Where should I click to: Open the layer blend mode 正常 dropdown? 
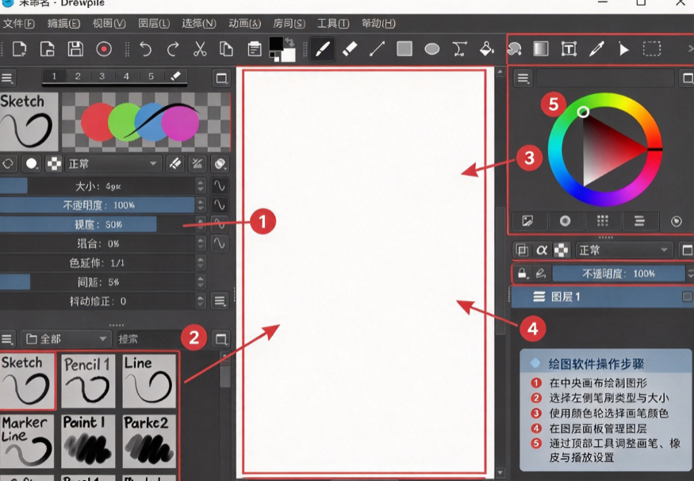[623, 250]
